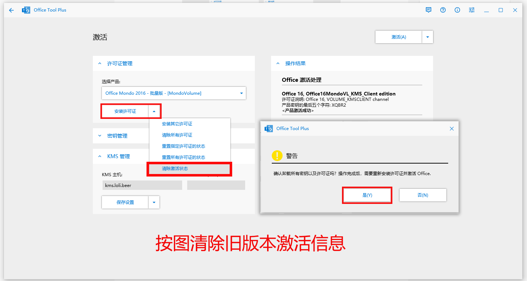The height and width of the screenshot is (281, 527).
Task: Expand the 密钥管理 section
Action: (x=100, y=136)
